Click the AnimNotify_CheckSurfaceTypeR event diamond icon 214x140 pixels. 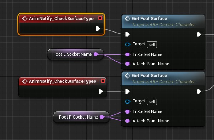coord(25,81)
